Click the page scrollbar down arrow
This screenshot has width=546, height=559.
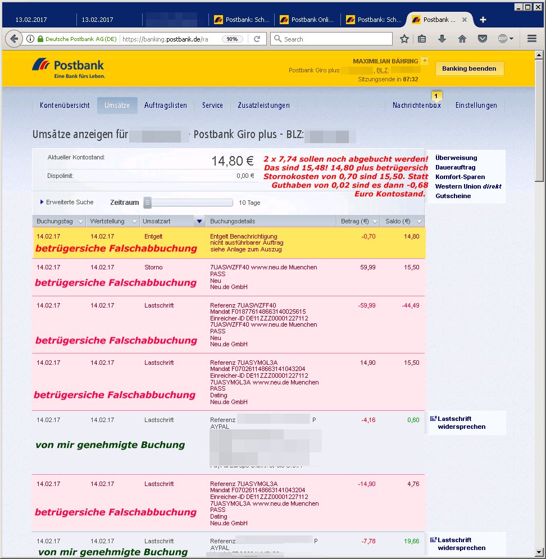539,552
